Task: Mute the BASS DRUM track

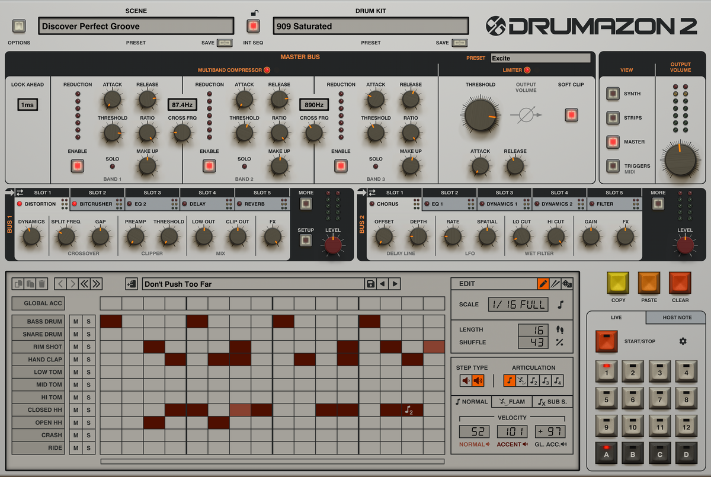Action: tap(75, 321)
